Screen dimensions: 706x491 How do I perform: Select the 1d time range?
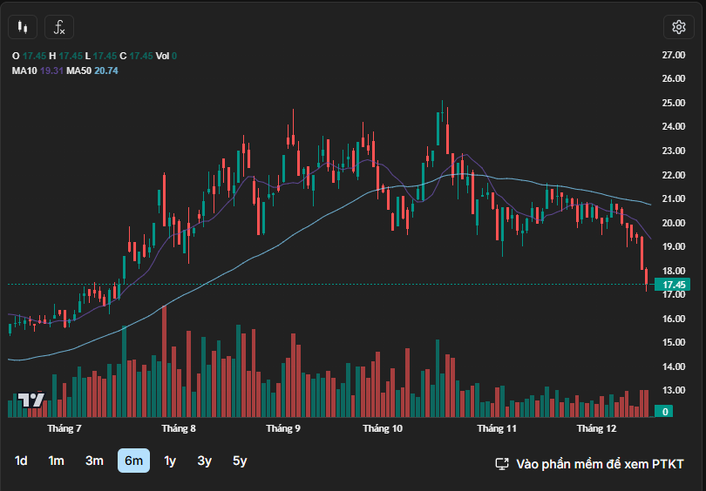click(22, 461)
